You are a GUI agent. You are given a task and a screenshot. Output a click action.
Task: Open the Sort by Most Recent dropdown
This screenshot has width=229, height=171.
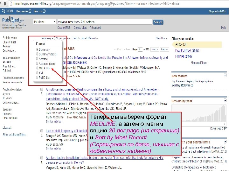85,38
